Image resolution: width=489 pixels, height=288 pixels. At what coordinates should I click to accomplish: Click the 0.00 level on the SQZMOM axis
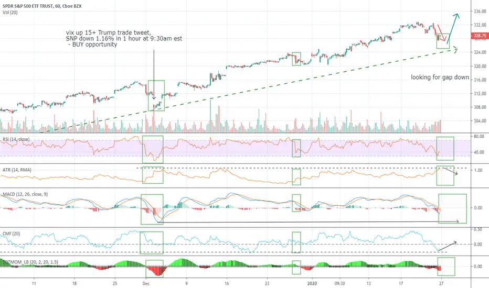478,267
